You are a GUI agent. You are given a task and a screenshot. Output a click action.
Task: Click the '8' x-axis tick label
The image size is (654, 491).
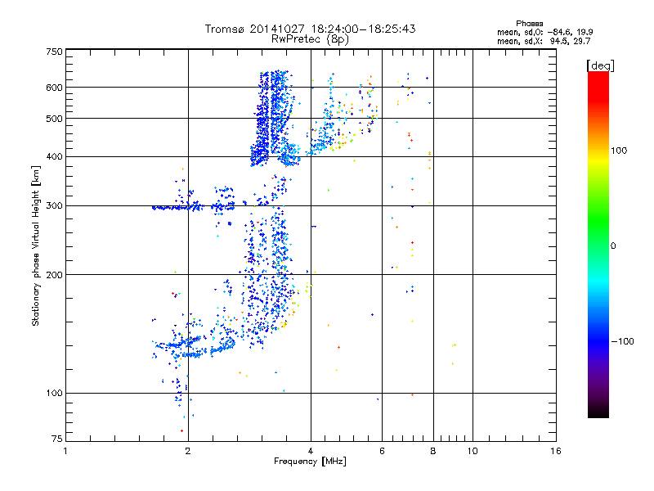tap(433, 451)
